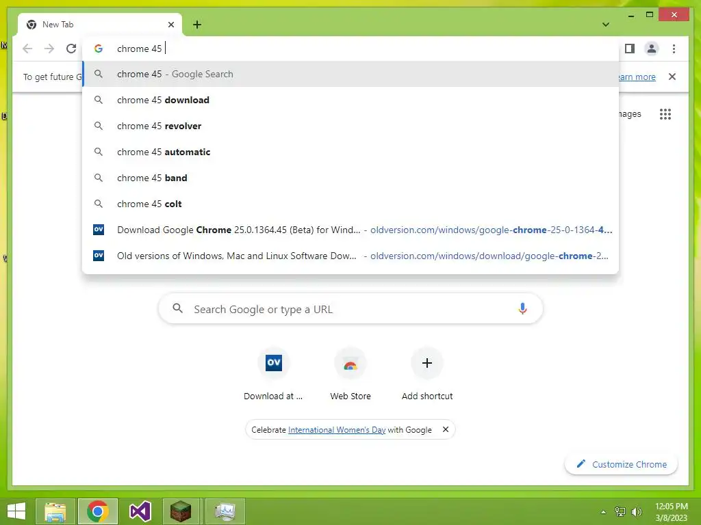Go forward with the right arrow button

click(49, 49)
